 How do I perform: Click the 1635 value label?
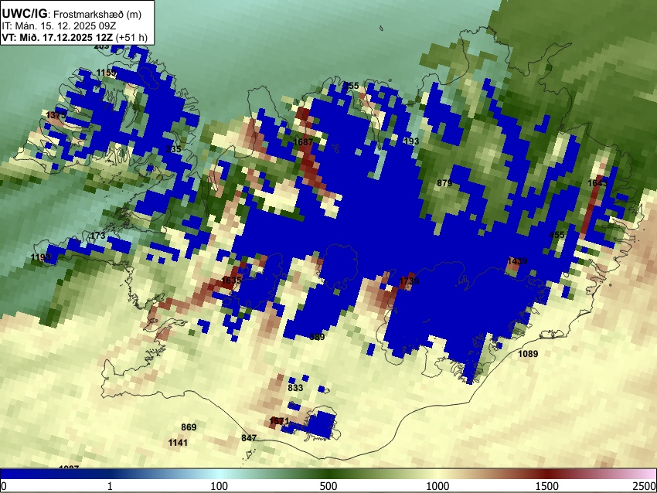click(x=231, y=280)
